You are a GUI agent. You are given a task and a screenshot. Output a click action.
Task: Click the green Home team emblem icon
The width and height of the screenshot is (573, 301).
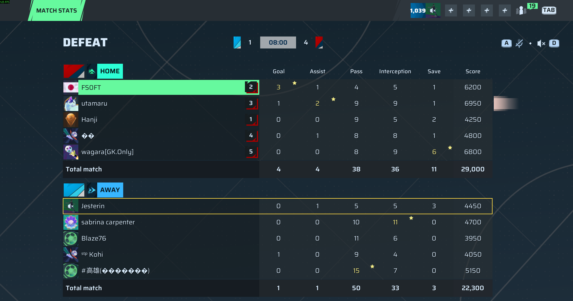tap(92, 71)
